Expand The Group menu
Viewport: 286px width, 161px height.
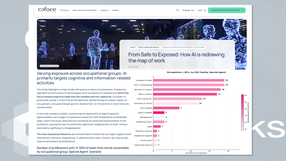[x=65, y=10]
